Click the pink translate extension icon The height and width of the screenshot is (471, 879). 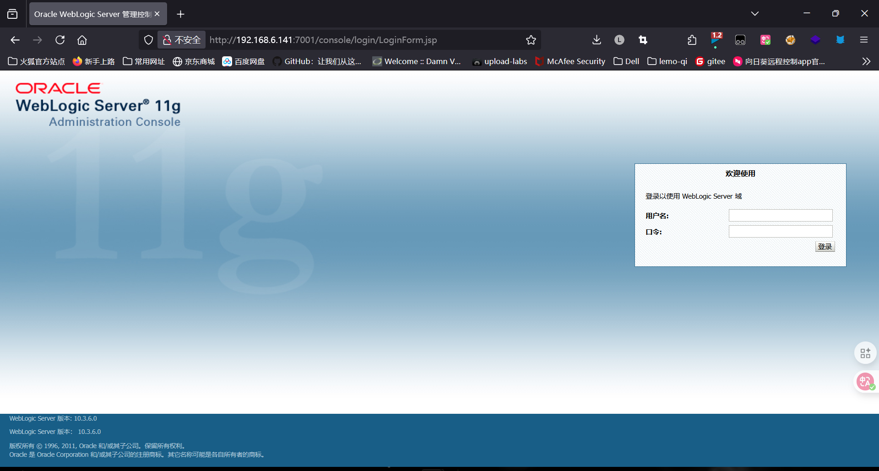[765, 40]
